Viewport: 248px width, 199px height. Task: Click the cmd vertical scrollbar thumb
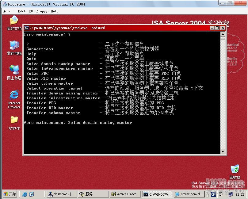coord(223,38)
